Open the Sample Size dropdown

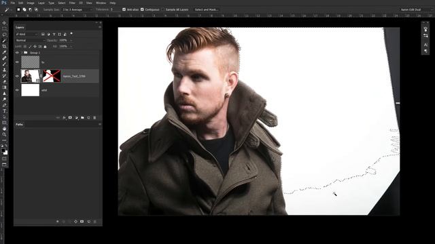pos(77,9)
